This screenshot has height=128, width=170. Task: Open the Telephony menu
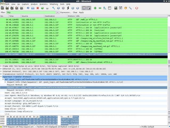54,4
